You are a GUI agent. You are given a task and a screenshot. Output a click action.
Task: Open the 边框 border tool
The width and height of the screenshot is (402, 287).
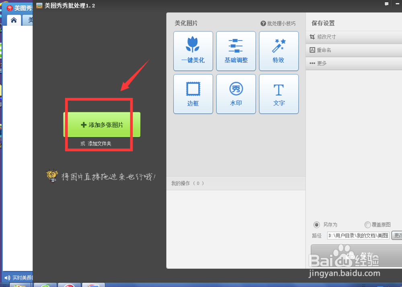(x=193, y=94)
